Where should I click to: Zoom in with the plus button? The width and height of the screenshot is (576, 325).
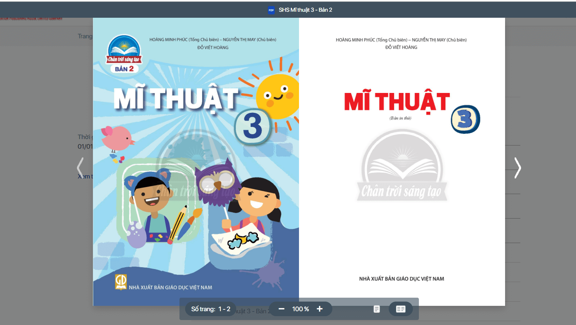[x=320, y=309]
